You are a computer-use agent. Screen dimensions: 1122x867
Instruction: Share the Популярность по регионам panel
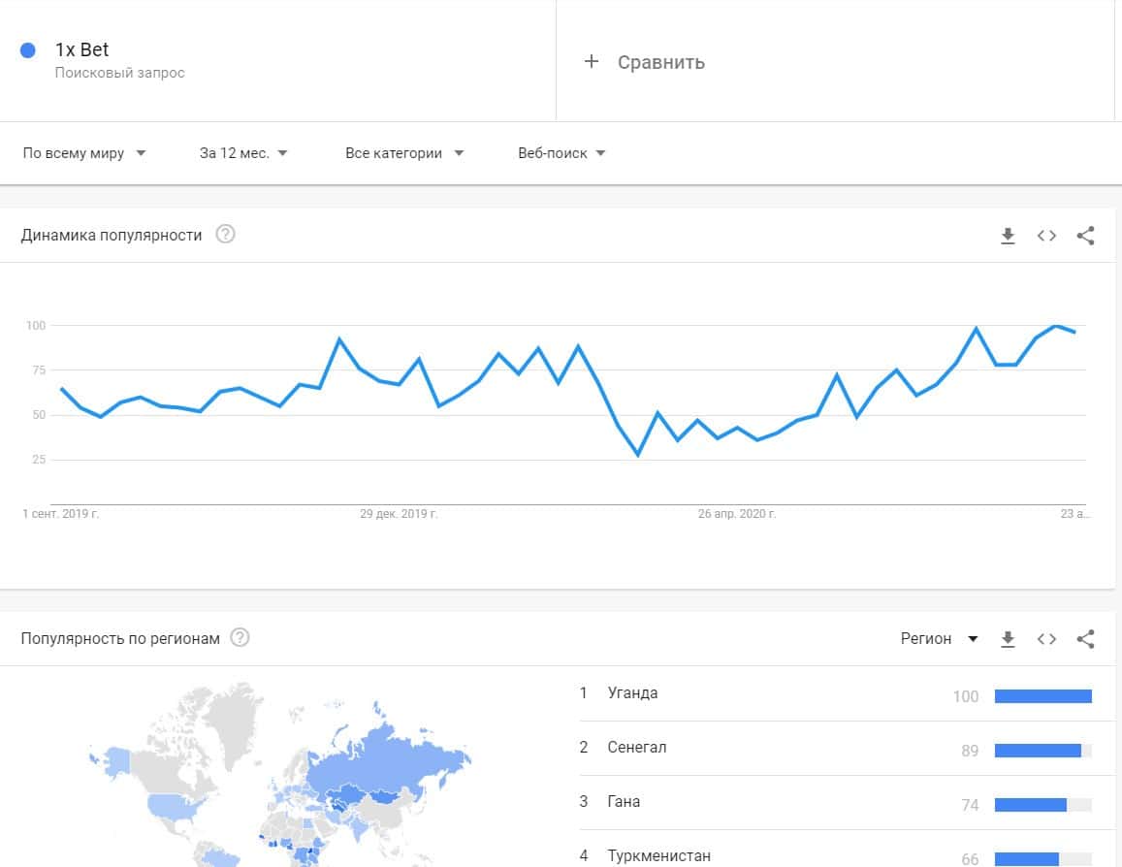(1086, 639)
